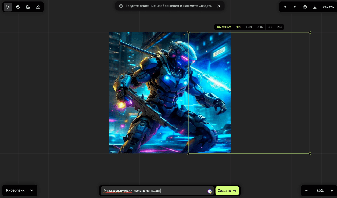Download image with Скачать button
Screen dimensions: 337x198
[x=324, y=7]
